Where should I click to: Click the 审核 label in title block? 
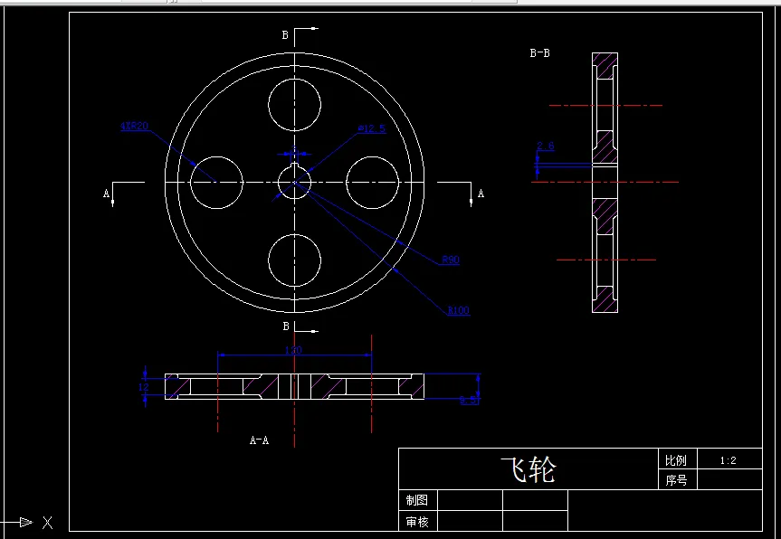pyautogui.click(x=416, y=522)
